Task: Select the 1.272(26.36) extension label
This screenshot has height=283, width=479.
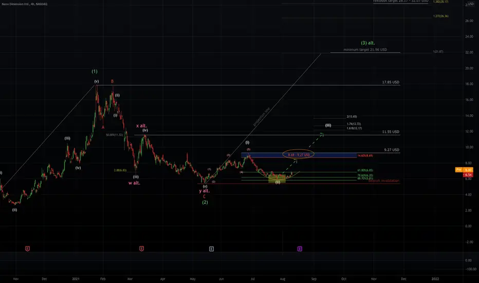Action: [x=441, y=16]
